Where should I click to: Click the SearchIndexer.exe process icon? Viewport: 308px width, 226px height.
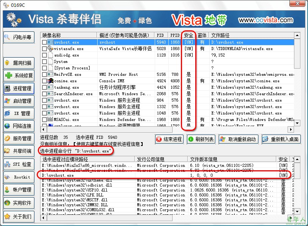coord(50,94)
